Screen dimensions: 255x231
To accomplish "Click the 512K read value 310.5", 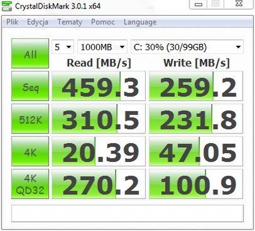I will 99,119.
